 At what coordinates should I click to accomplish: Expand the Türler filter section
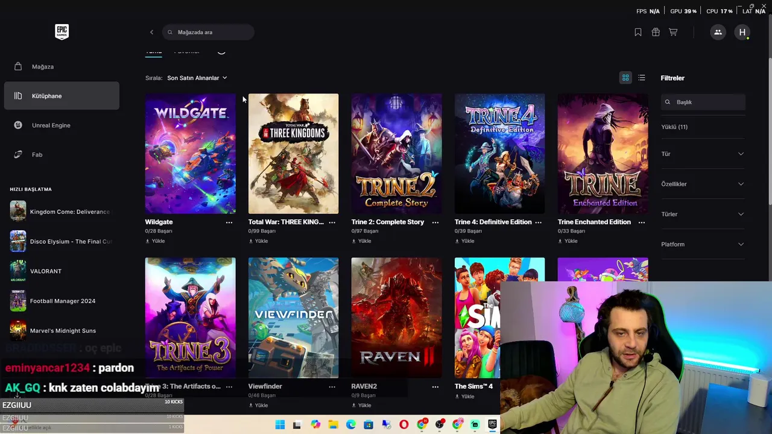coord(703,214)
